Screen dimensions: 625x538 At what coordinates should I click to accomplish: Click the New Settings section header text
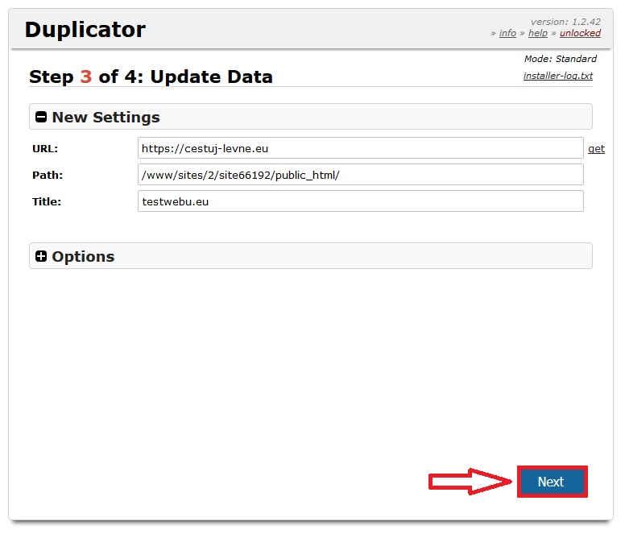106,118
